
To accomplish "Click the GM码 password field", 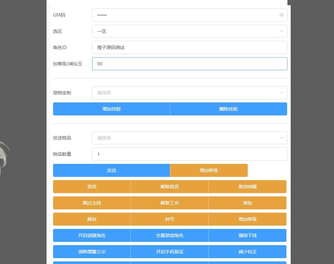I will pyautogui.click(x=186, y=15).
